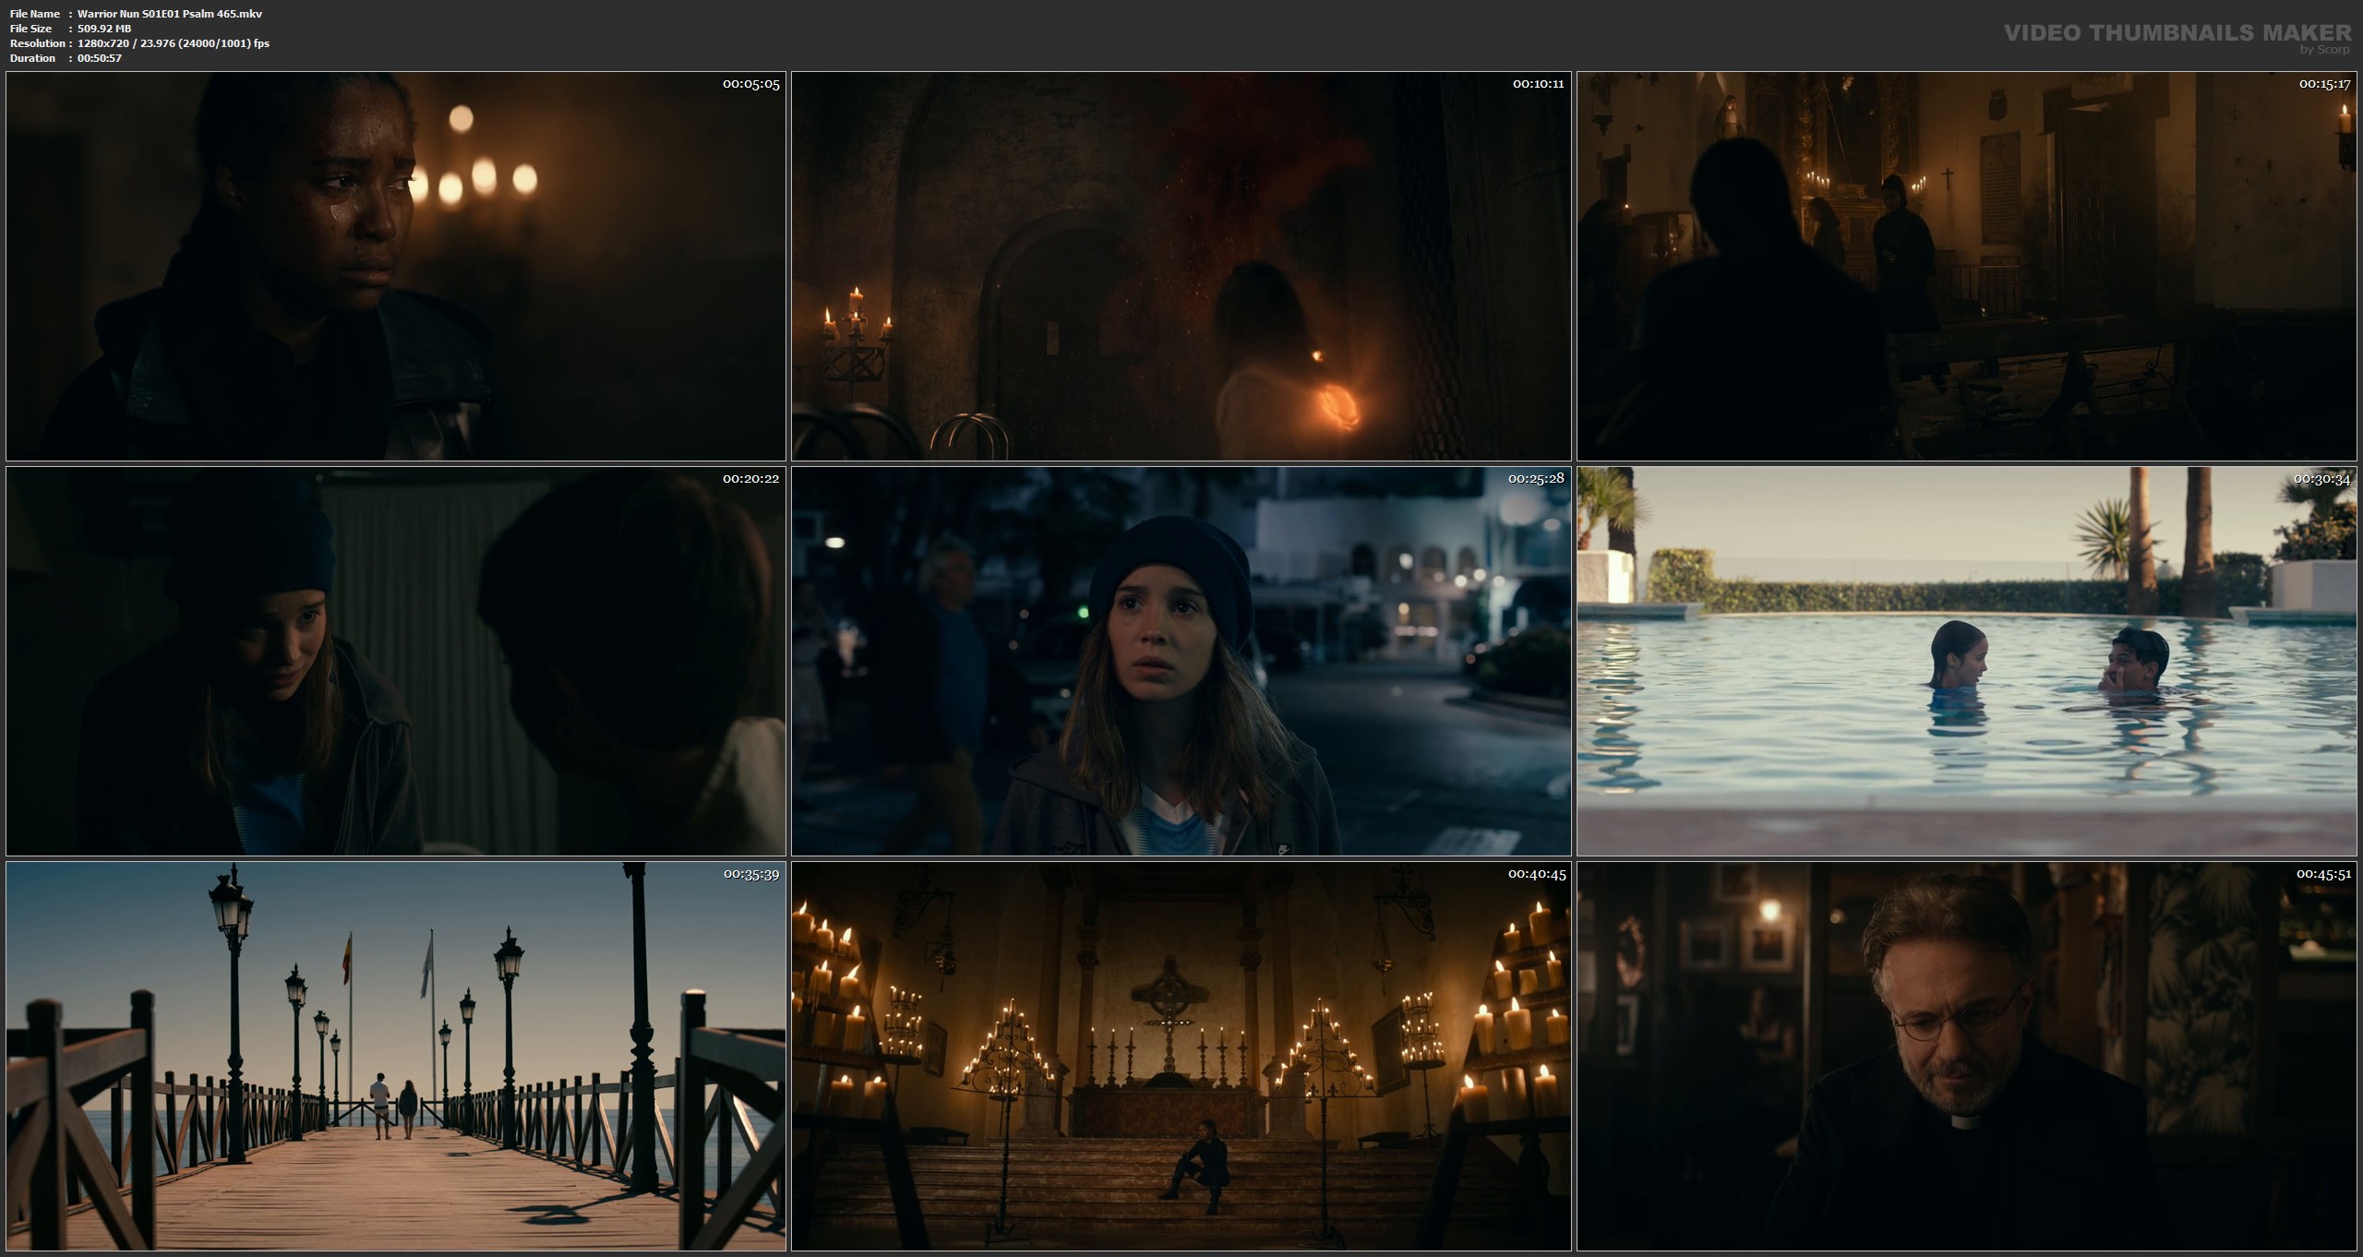Open the 00:45:51 priest with glasses thumbnail
The width and height of the screenshot is (2363, 1257).
[x=1967, y=1056]
